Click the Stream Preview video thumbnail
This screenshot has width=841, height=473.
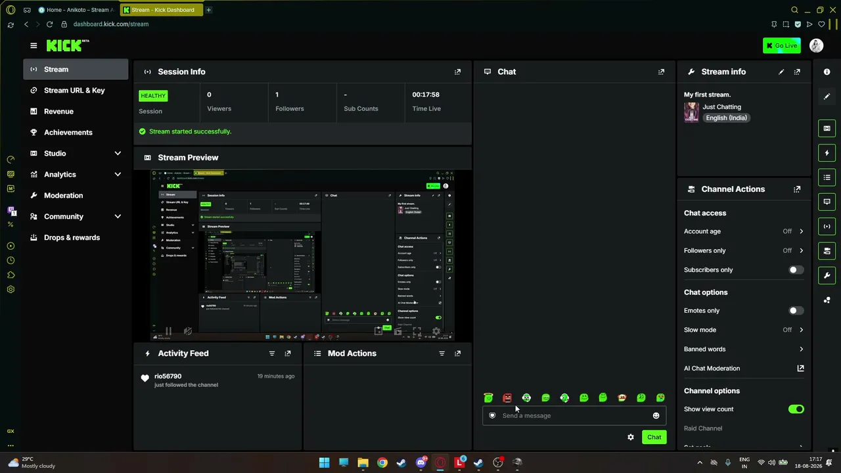(302, 256)
